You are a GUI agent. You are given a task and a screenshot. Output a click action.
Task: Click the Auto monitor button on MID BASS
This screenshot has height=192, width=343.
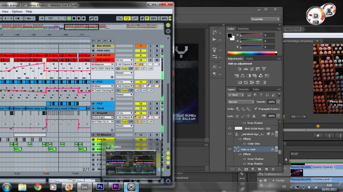click(x=124, y=69)
